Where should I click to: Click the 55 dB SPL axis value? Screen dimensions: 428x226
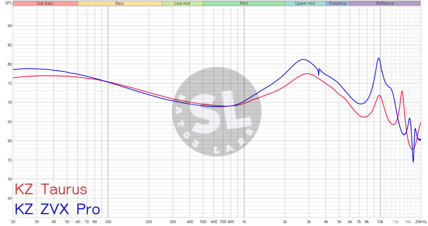(x=10, y=160)
